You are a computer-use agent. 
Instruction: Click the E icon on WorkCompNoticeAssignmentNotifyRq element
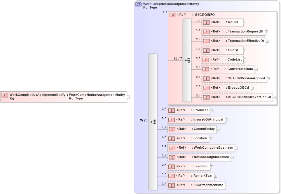(4, 95)
